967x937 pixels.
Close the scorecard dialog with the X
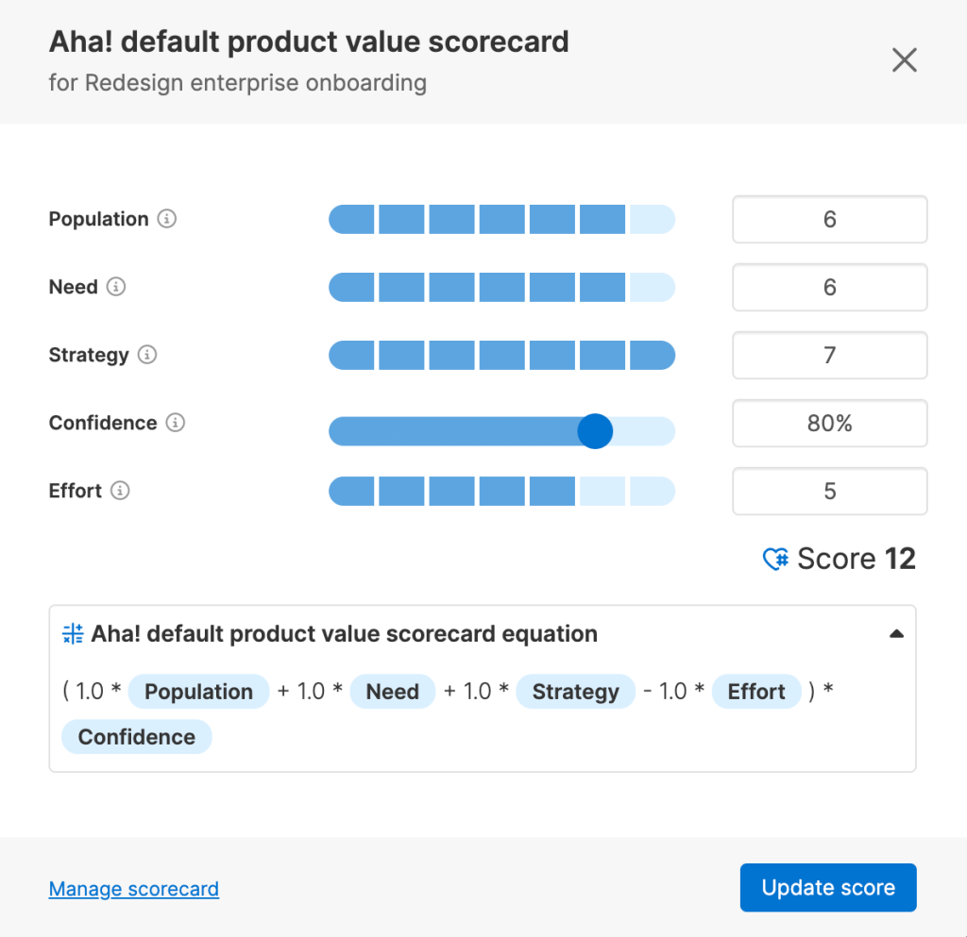(904, 61)
